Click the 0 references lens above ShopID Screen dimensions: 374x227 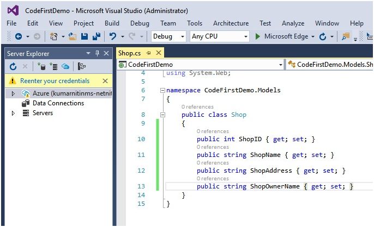click(213, 131)
